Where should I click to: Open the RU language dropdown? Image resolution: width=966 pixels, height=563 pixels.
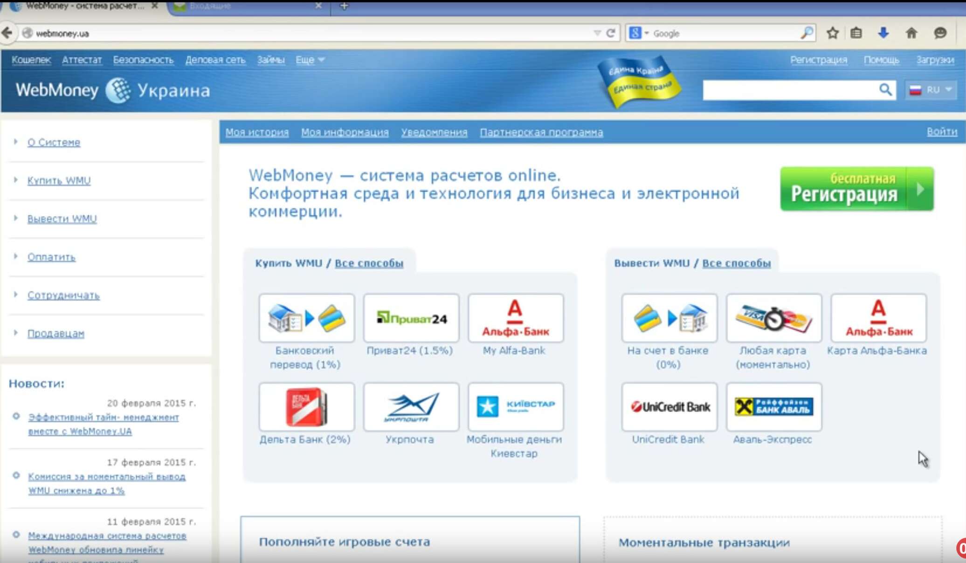[931, 89]
